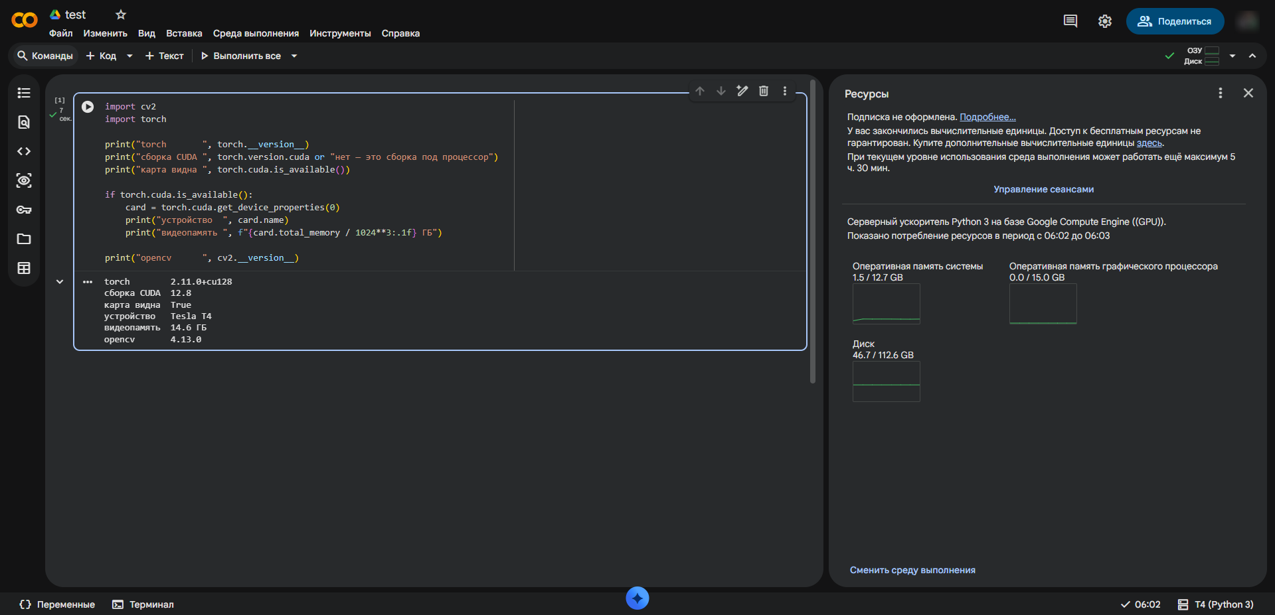
Task: Click the Поделиться share button
Action: (x=1175, y=21)
